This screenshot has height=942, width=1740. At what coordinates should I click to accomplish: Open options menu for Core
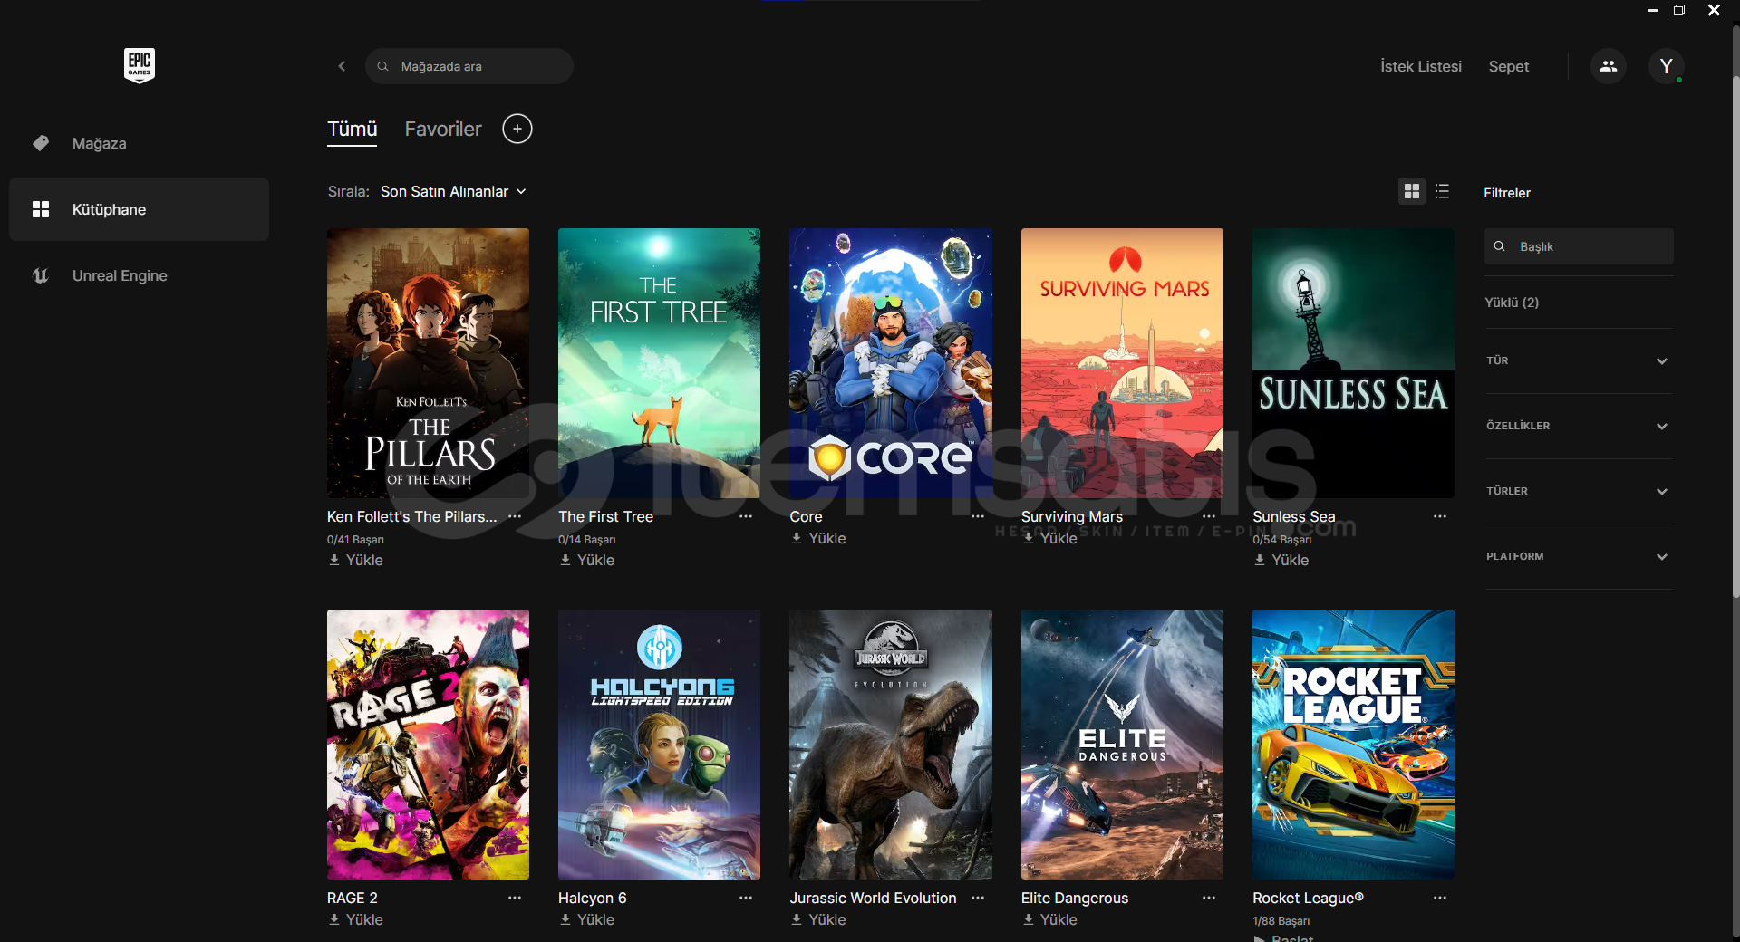[978, 516]
